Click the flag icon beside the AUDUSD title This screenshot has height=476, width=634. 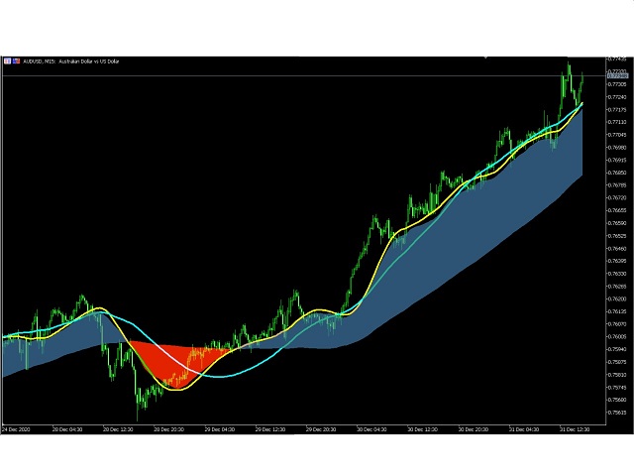pyautogui.click(x=16, y=61)
